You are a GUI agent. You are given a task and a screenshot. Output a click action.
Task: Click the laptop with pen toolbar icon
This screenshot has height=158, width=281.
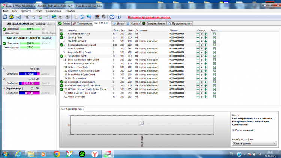97,17
